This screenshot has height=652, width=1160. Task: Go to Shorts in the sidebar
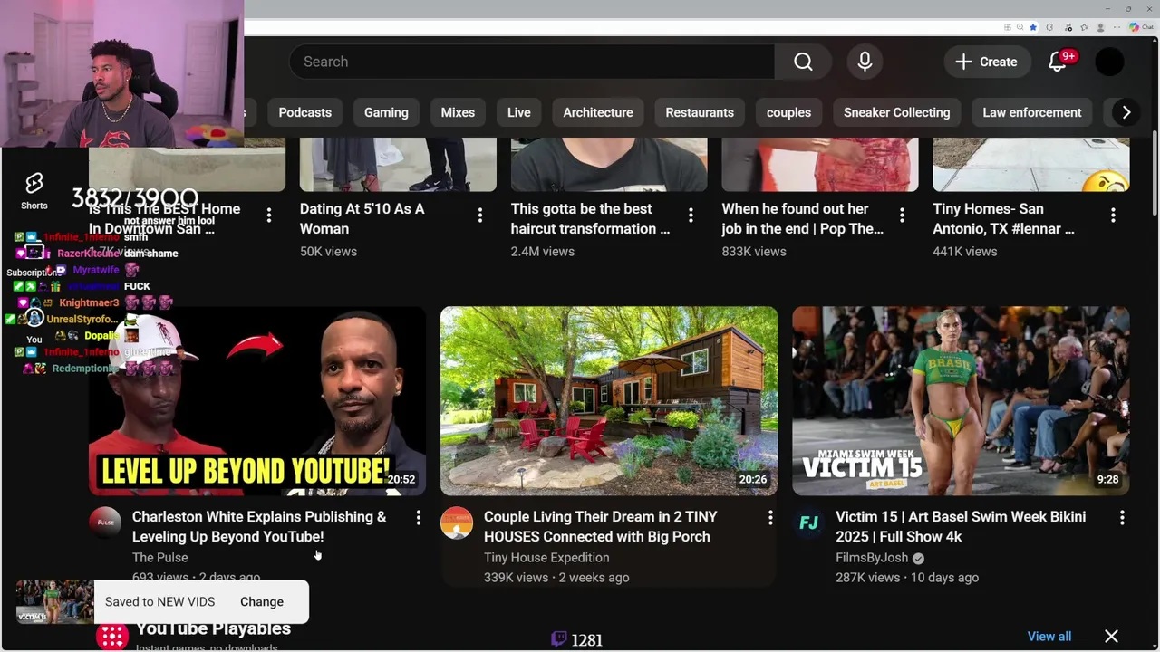[x=34, y=191]
